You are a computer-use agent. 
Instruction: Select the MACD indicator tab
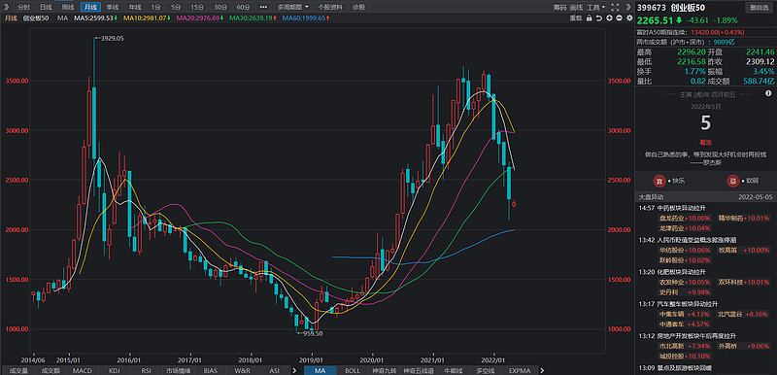tap(83, 370)
